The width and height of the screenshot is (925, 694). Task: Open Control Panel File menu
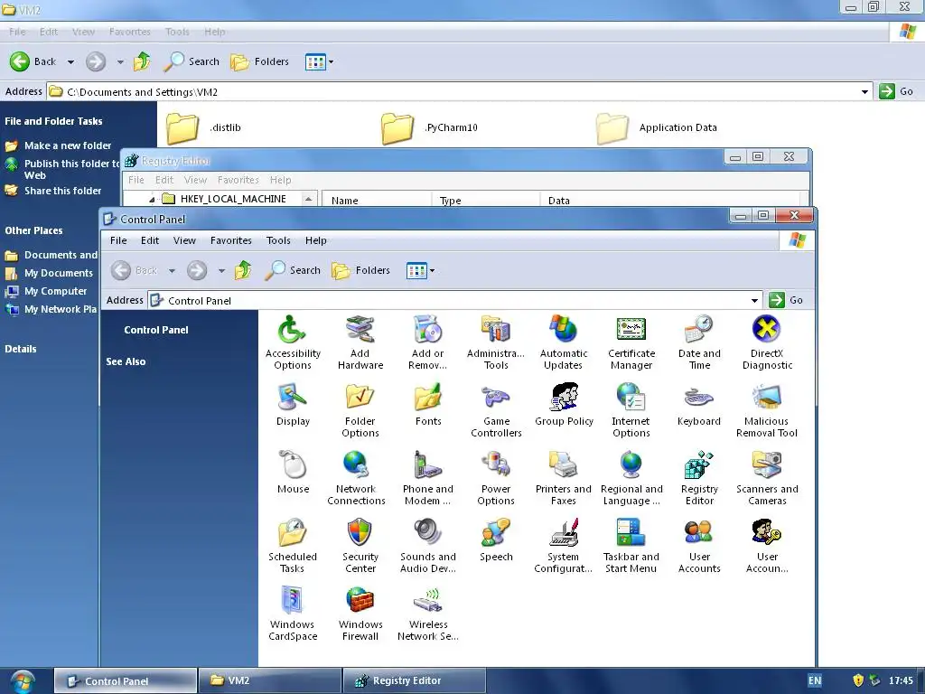click(x=118, y=240)
